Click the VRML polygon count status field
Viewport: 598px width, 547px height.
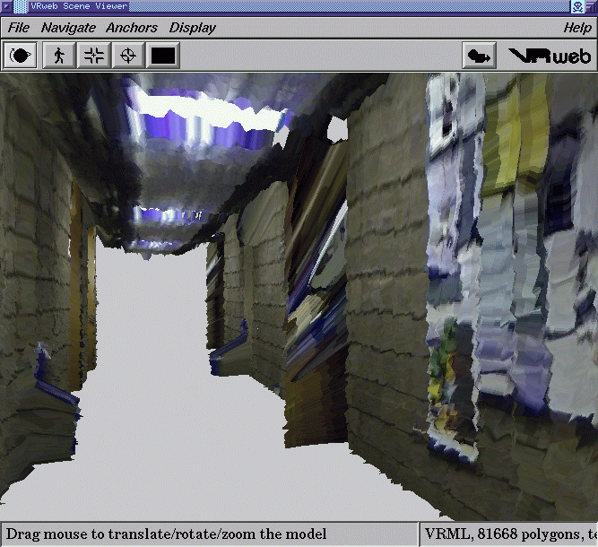tap(508, 534)
